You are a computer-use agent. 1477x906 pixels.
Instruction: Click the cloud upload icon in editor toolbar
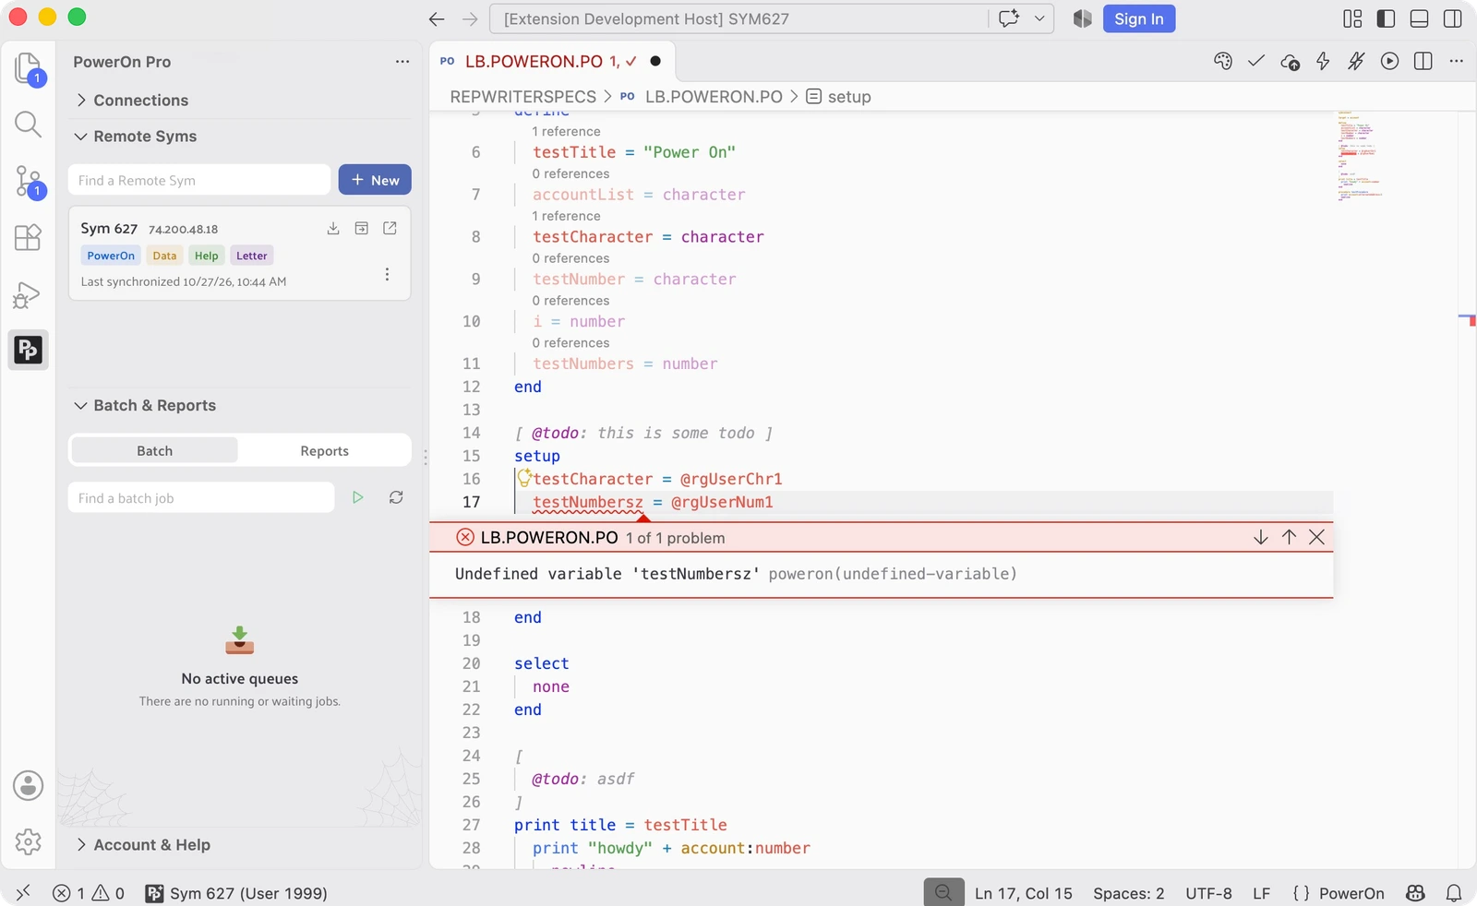(x=1291, y=61)
